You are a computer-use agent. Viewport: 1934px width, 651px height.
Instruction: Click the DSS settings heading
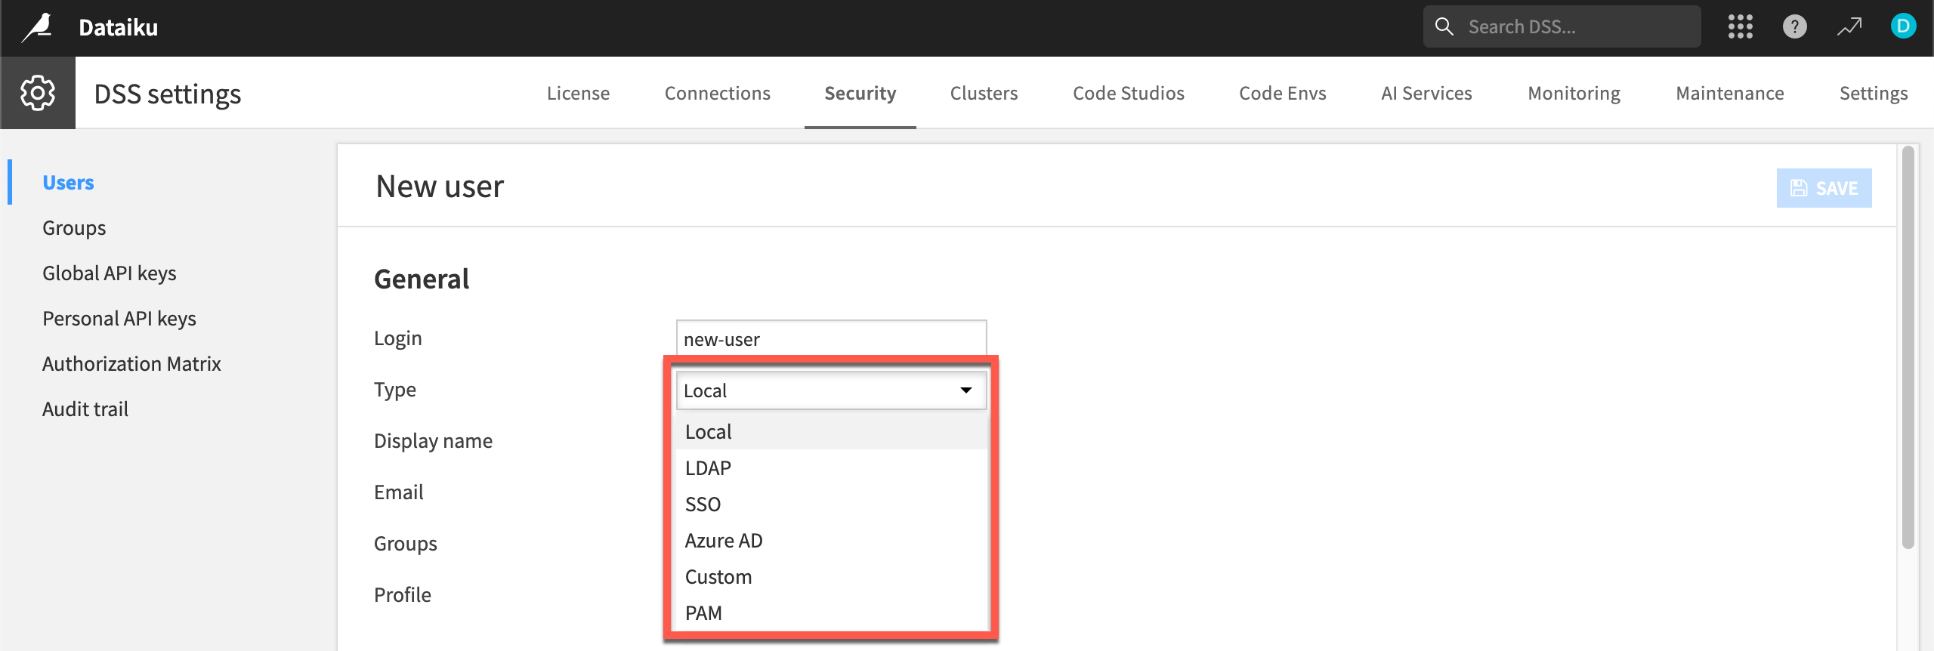[x=168, y=94]
